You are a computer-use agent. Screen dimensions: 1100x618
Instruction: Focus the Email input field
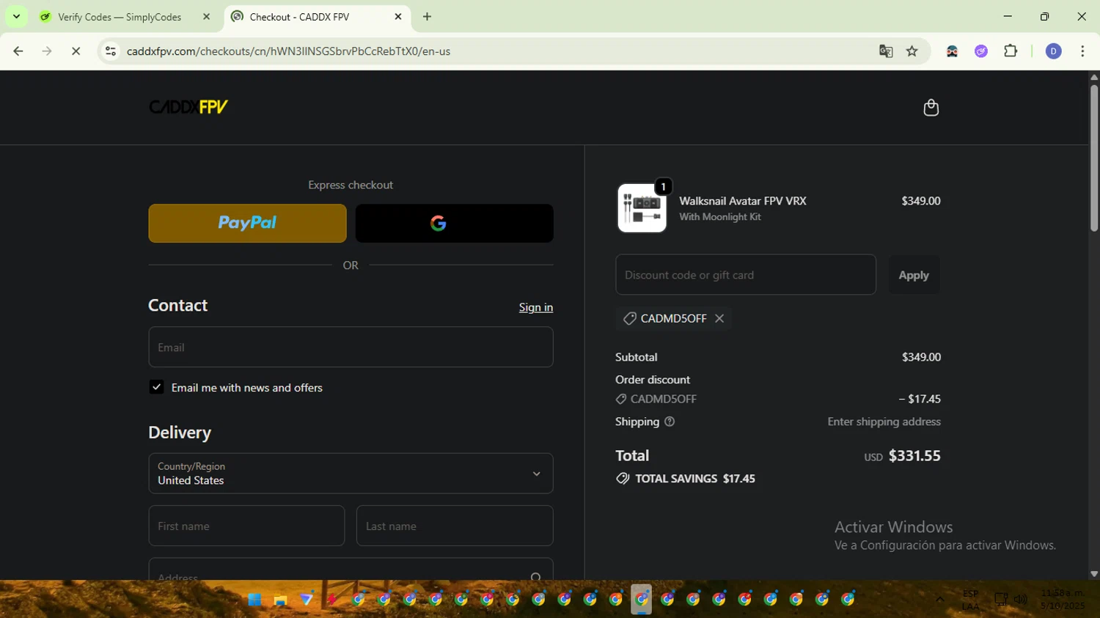pyautogui.click(x=351, y=347)
